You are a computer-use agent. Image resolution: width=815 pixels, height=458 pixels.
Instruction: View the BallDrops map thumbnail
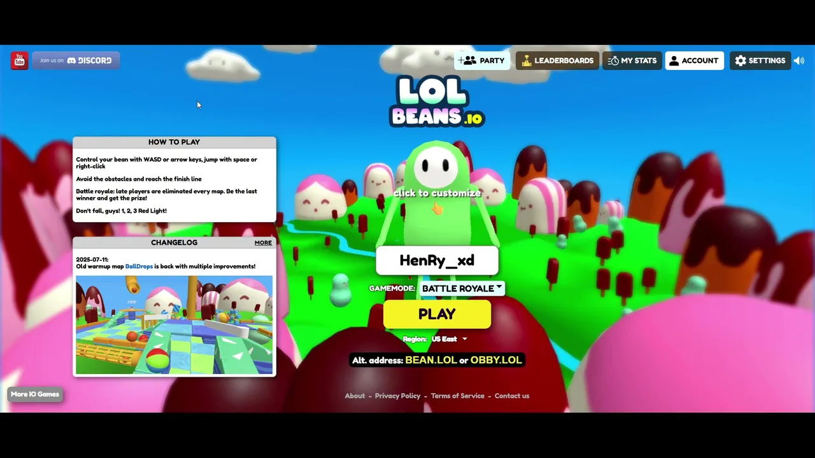[x=174, y=325]
